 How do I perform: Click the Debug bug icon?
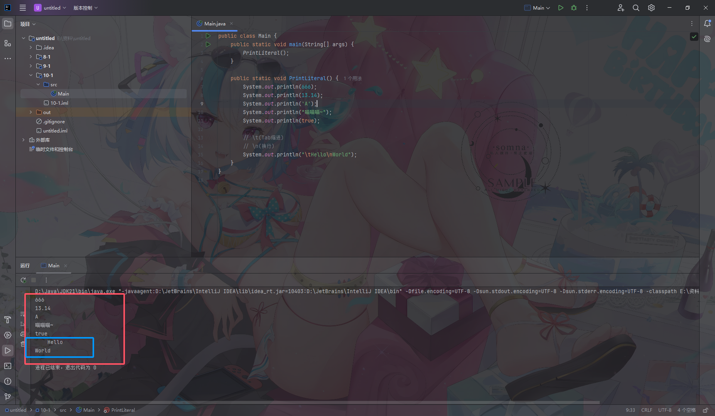tap(574, 8)
